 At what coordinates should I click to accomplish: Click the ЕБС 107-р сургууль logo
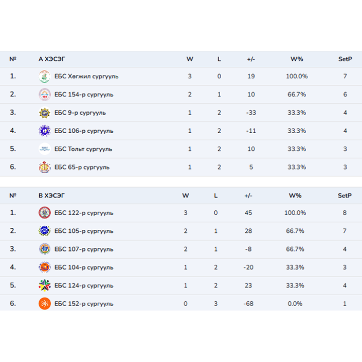pyautogui.click(x=45, y=249)
